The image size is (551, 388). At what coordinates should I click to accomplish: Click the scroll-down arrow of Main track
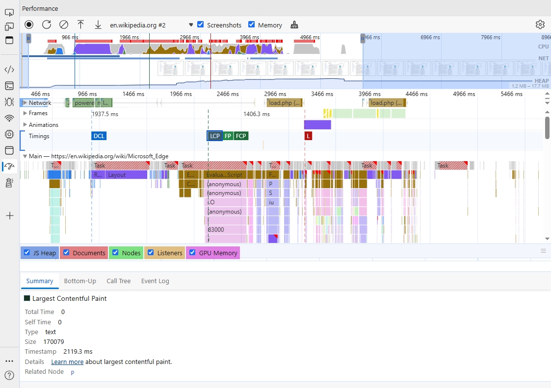pos(547,239)
